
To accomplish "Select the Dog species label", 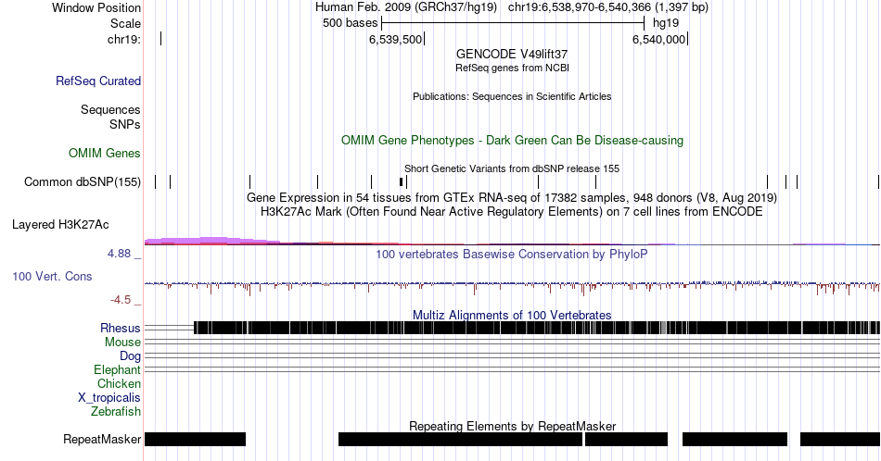I will (131, 356).
